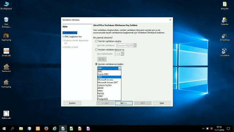Close the Veritabanı Sihirbazı dialog
Screen dimensions: 234x132
(170, 20)
